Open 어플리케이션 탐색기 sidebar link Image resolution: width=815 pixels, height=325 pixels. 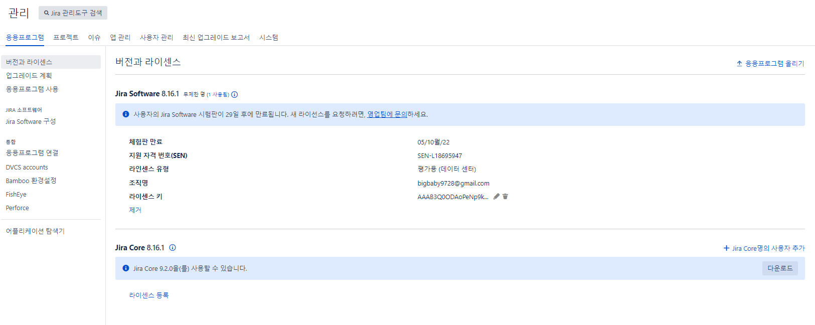click(35, 231)
